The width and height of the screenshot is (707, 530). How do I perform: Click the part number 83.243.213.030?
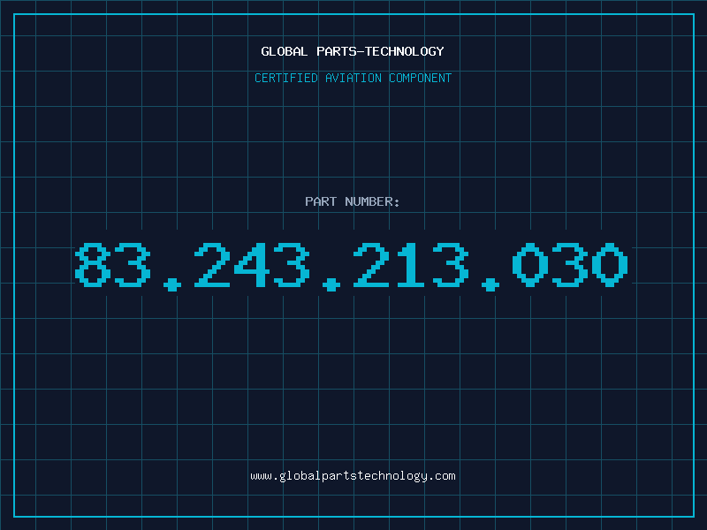[352, 267]
